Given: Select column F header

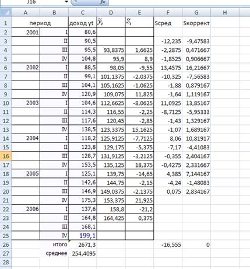Looking at the screenshot, I should pyautogui.click(x=168, y=13).
